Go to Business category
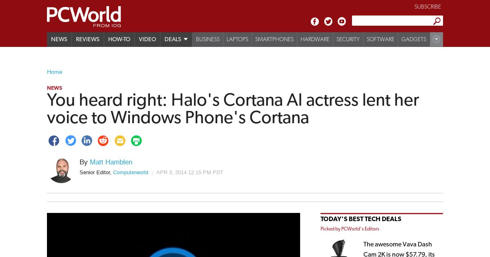This screenshot has width=490, height=257. (x=208, y=39)
